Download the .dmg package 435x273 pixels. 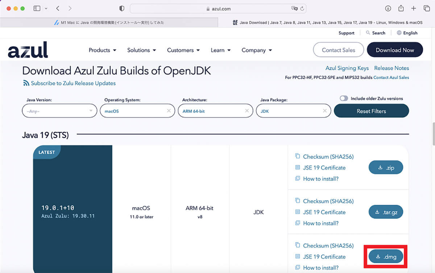tap(386, 257)
